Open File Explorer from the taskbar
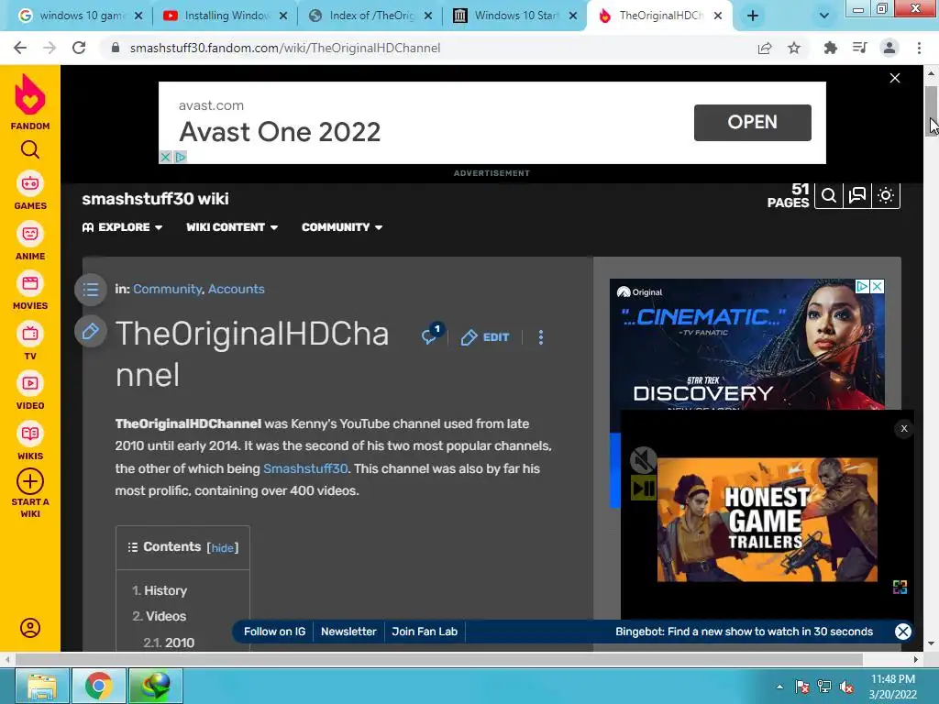 tap(42, 686)
